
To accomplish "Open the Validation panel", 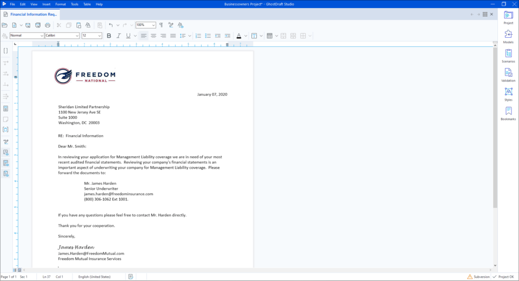I will pyautogui.click(x=508, y=76).
